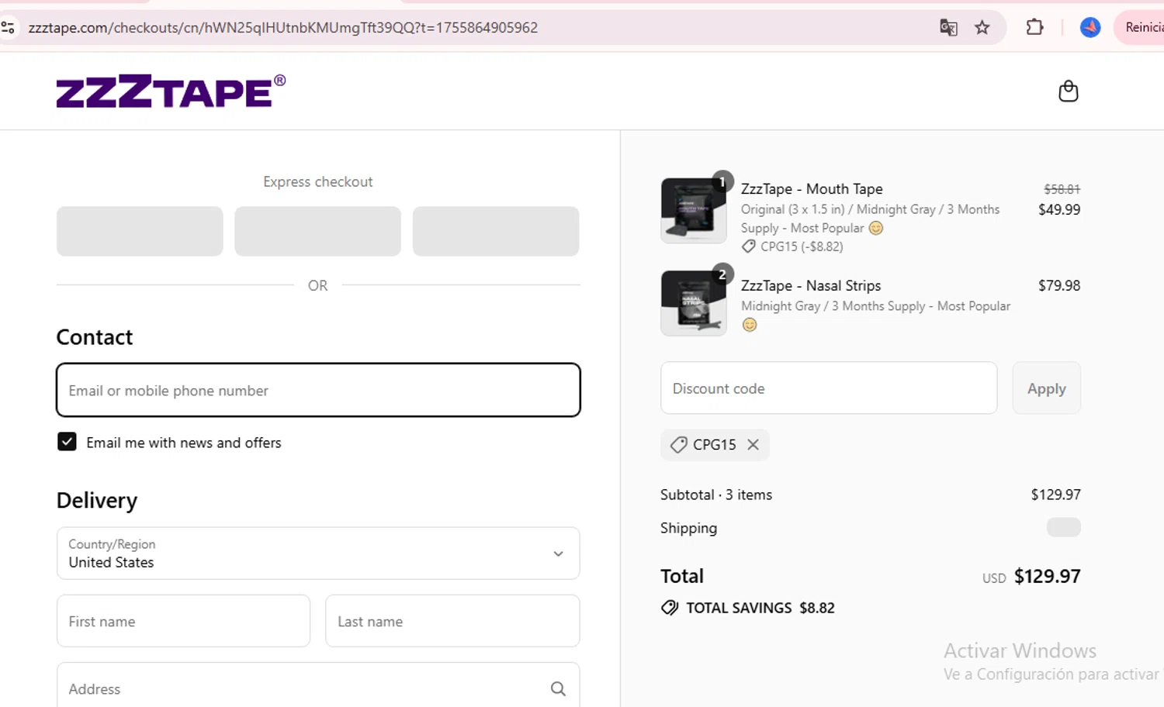Click the ZzzTape - Nasal Strips product name
Screen dimensions: 1164x707
[x=811, y=286]
